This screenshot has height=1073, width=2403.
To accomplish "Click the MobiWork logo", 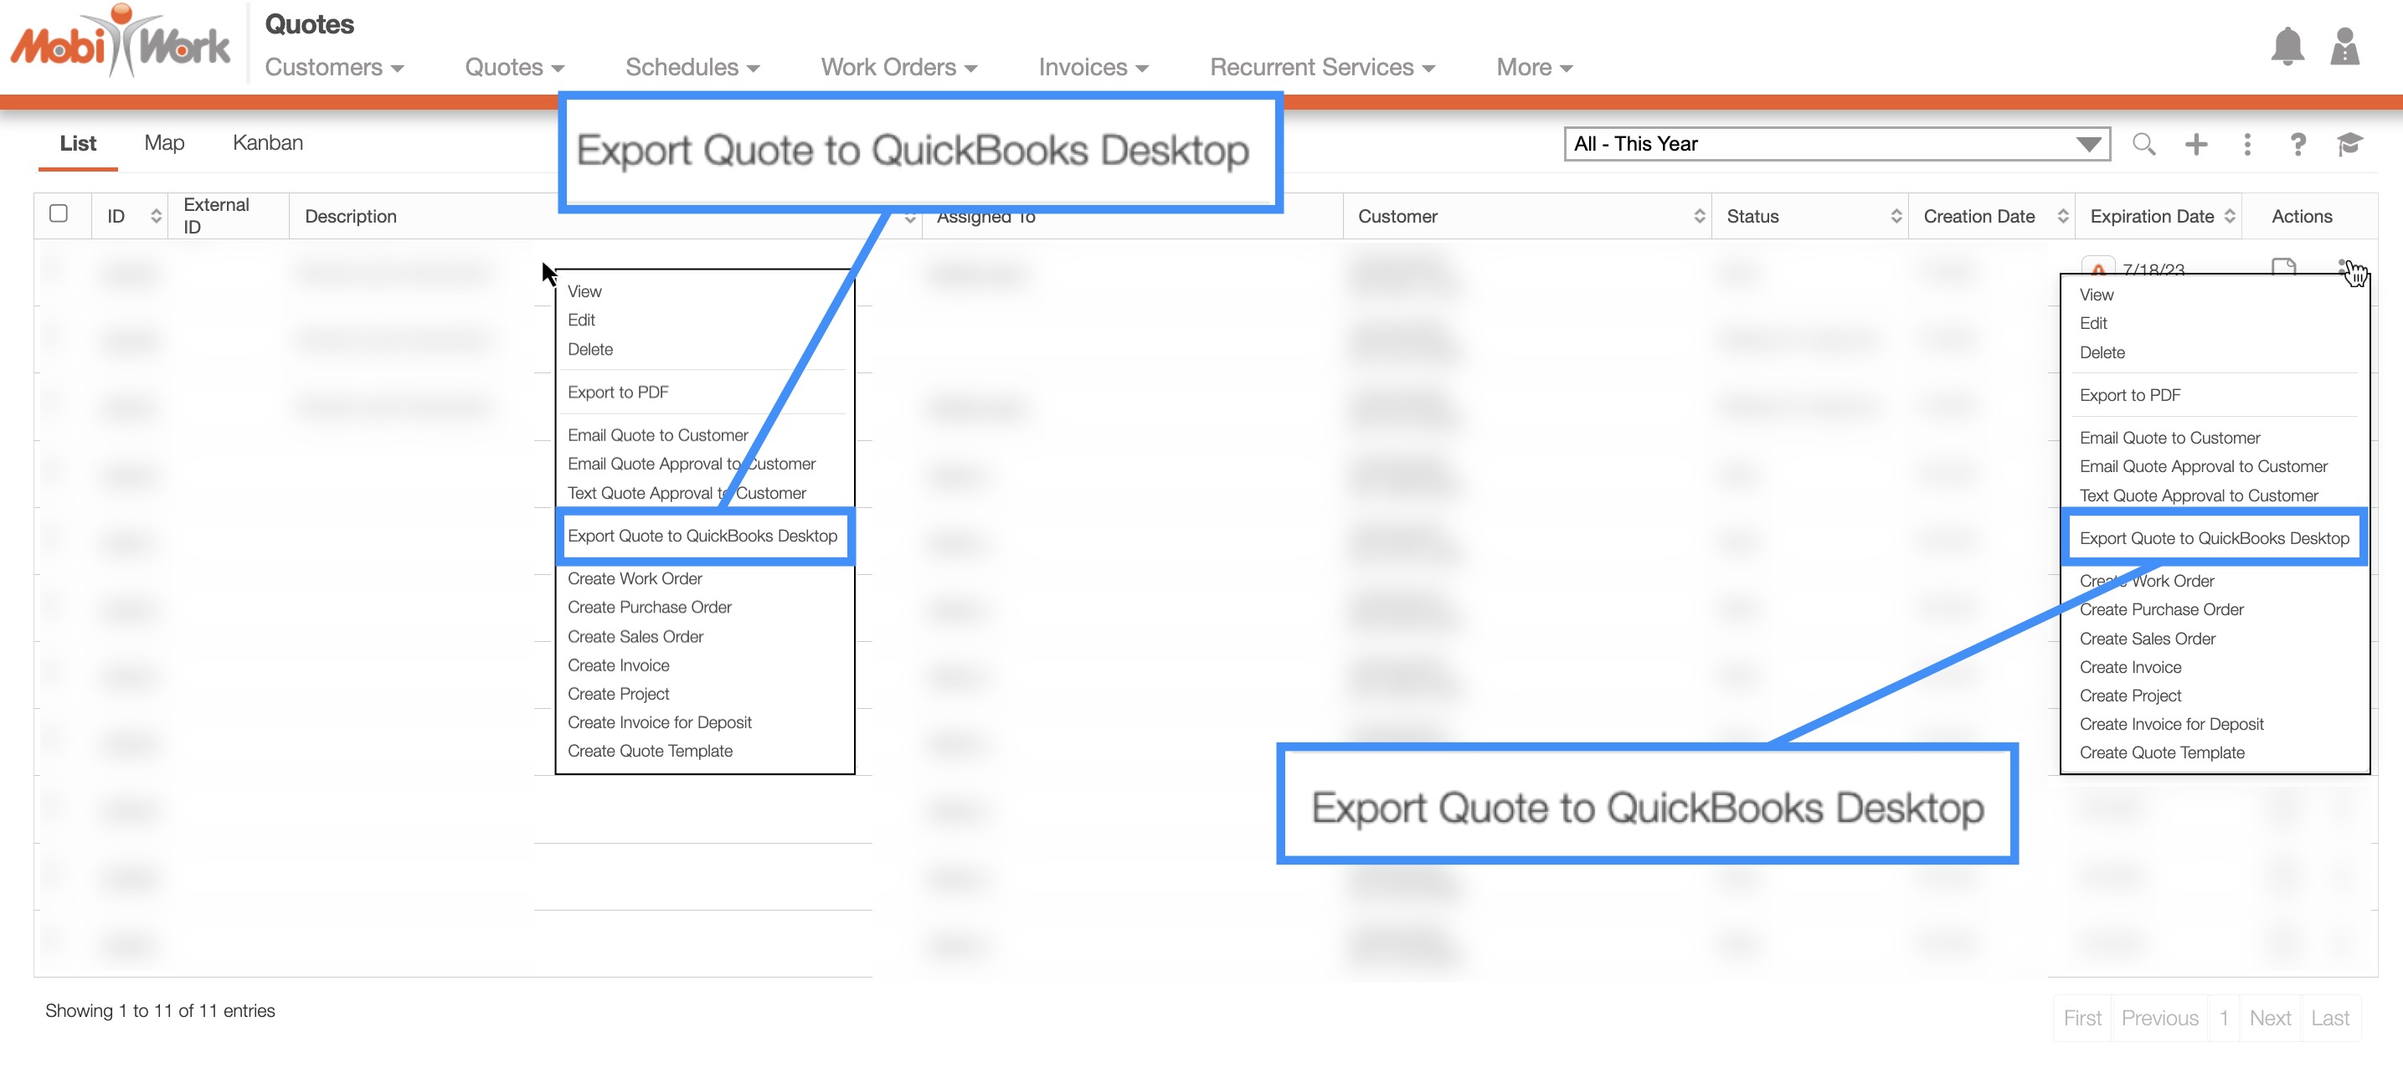I will [121, 43].
